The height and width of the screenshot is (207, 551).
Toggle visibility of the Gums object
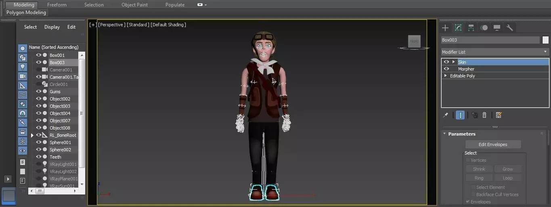coord(39,92)
